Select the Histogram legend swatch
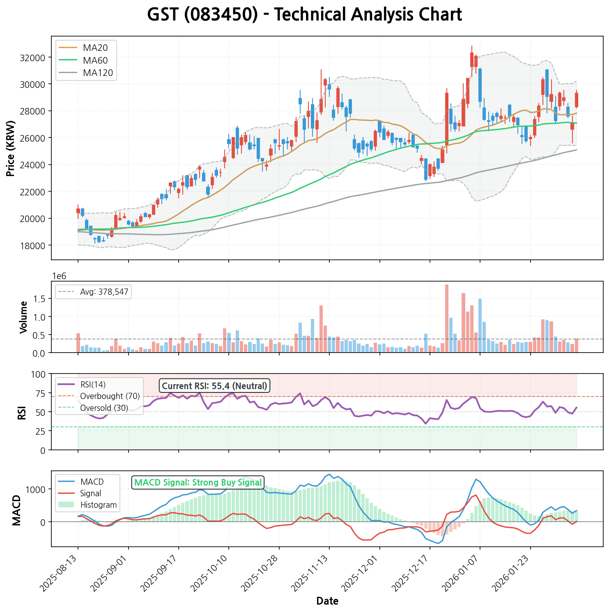Image resolution: width=609 pixels, height=612 pixels. pyautogui.click(x=66, y=505)
